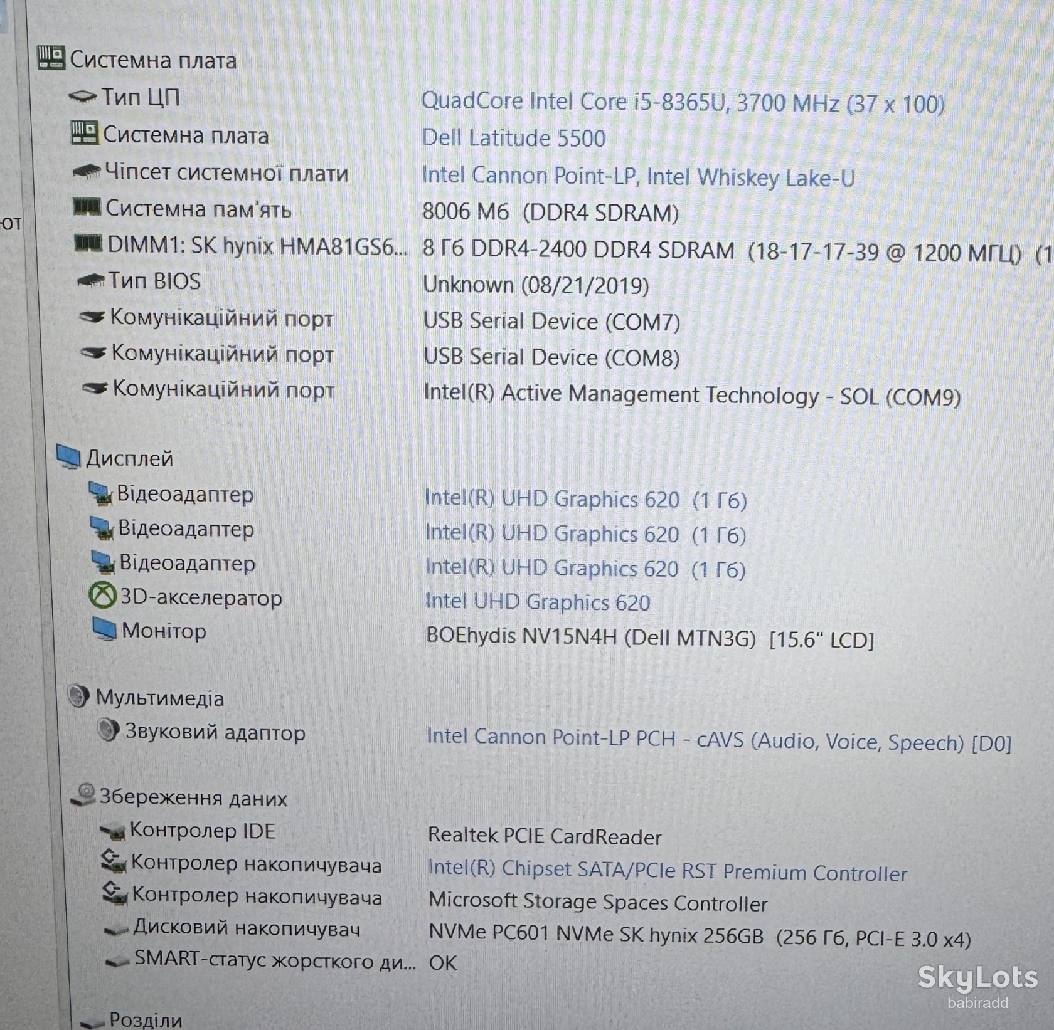Viewport: 1054px width, 1030px height.
Task: Open Intel Cannon Point-LP, Whiskey Lake-U link
Action: click(x=638, y=176)
